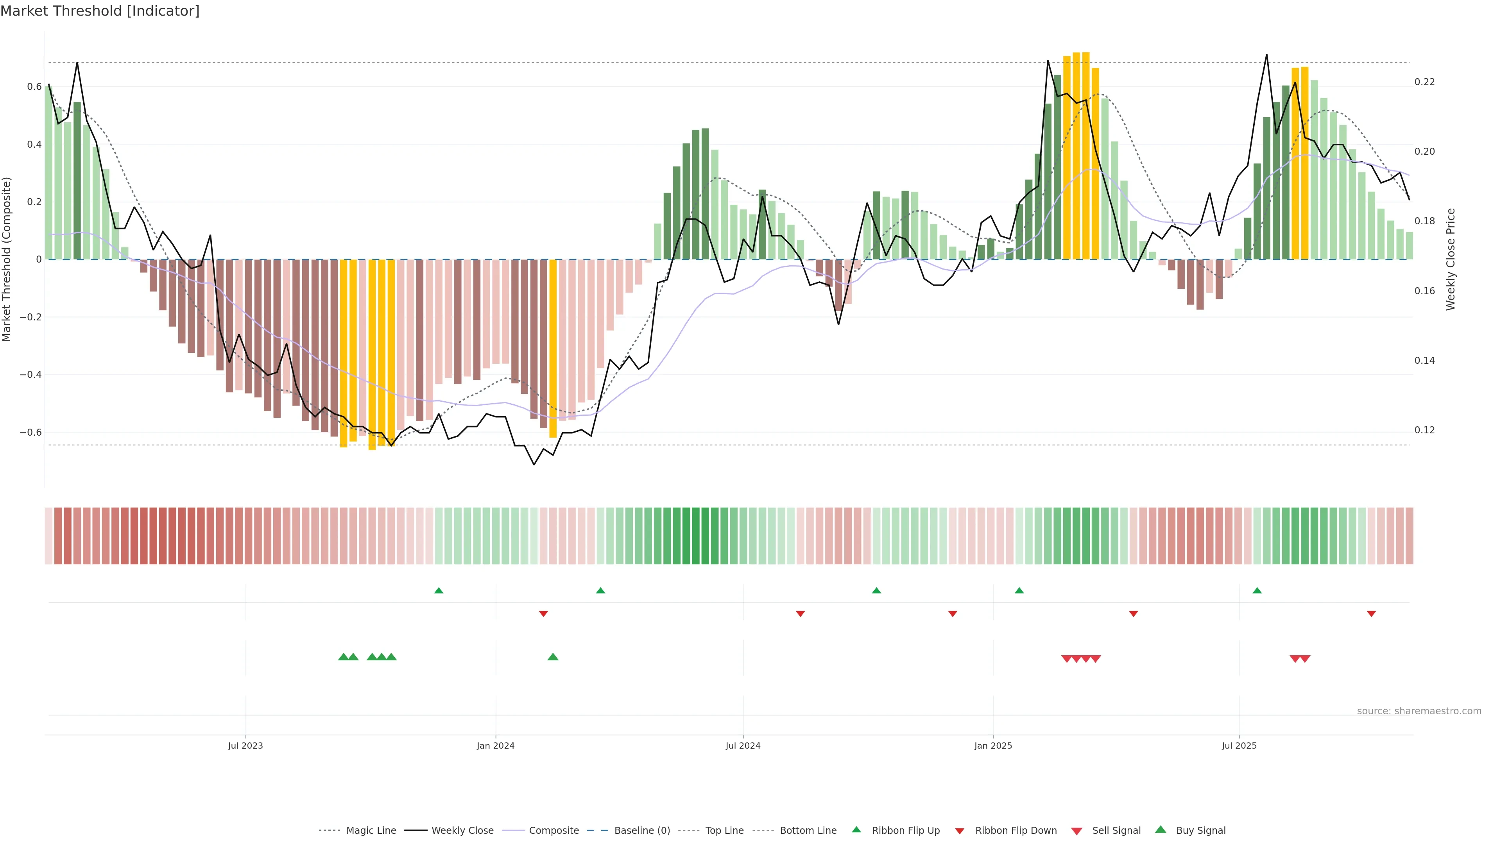Select the Top Line legend entry
This screenshot has height=844, width=1501.
tap(724, 831)
